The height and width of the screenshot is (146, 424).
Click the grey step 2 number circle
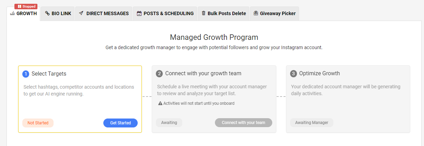(x=159, y=74)
